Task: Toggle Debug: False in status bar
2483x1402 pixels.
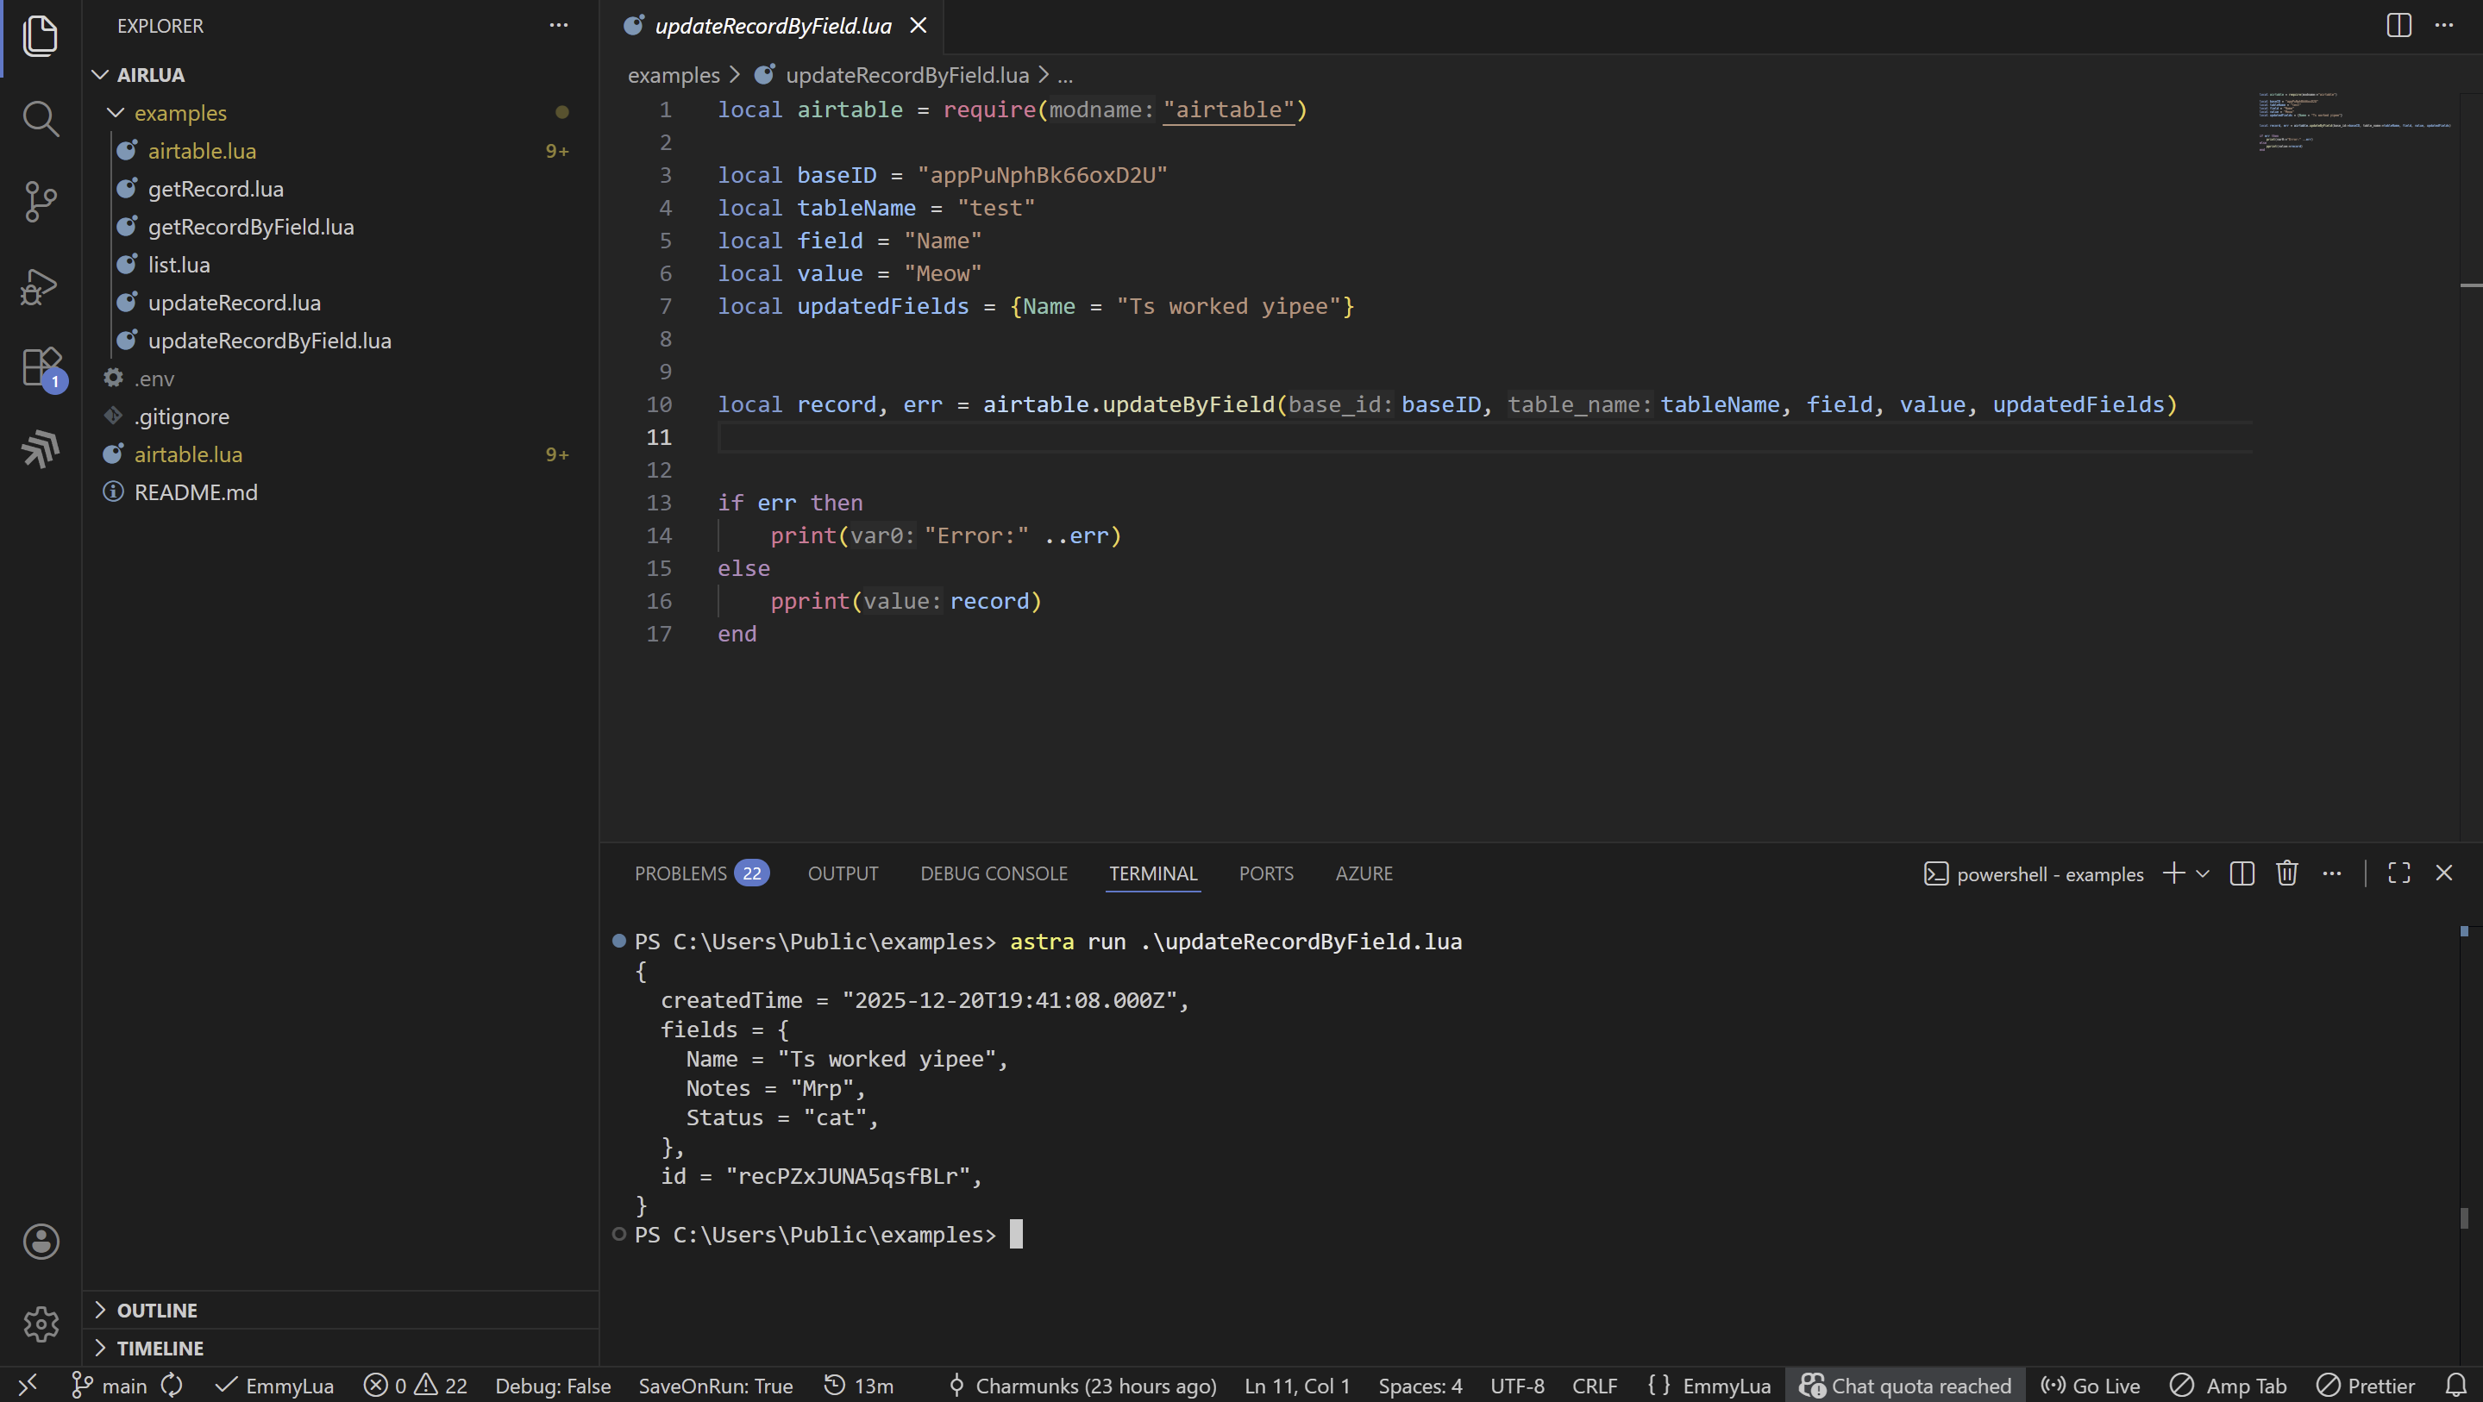Action: 552,1386
